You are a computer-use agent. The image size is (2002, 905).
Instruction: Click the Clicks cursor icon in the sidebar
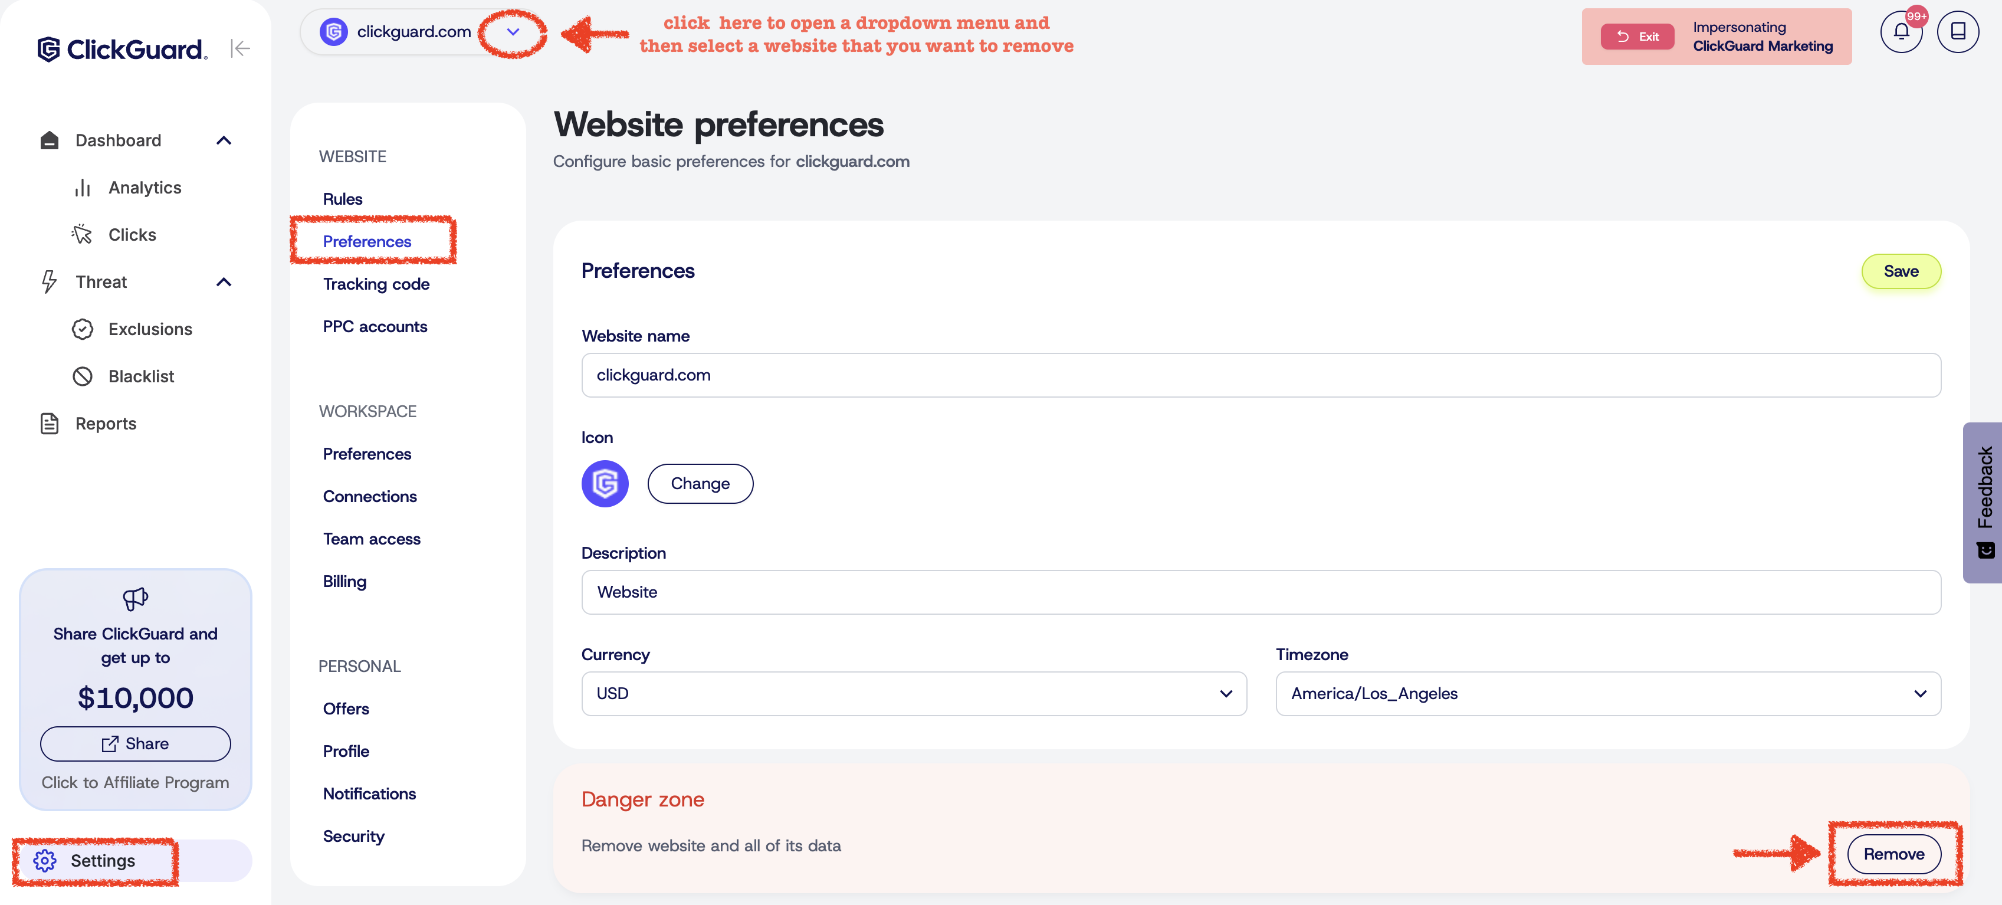click(x=83, y=233)
